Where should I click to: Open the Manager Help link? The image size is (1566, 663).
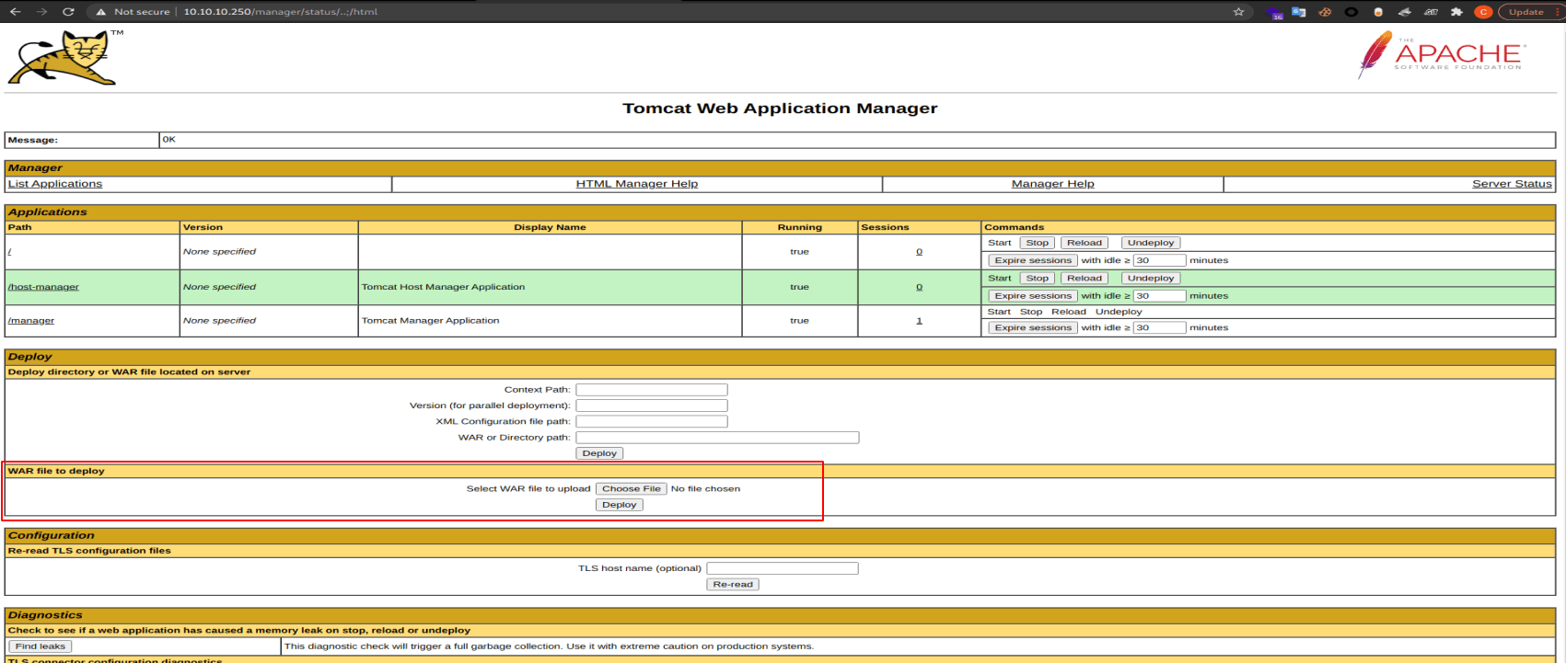[1053, 184]
